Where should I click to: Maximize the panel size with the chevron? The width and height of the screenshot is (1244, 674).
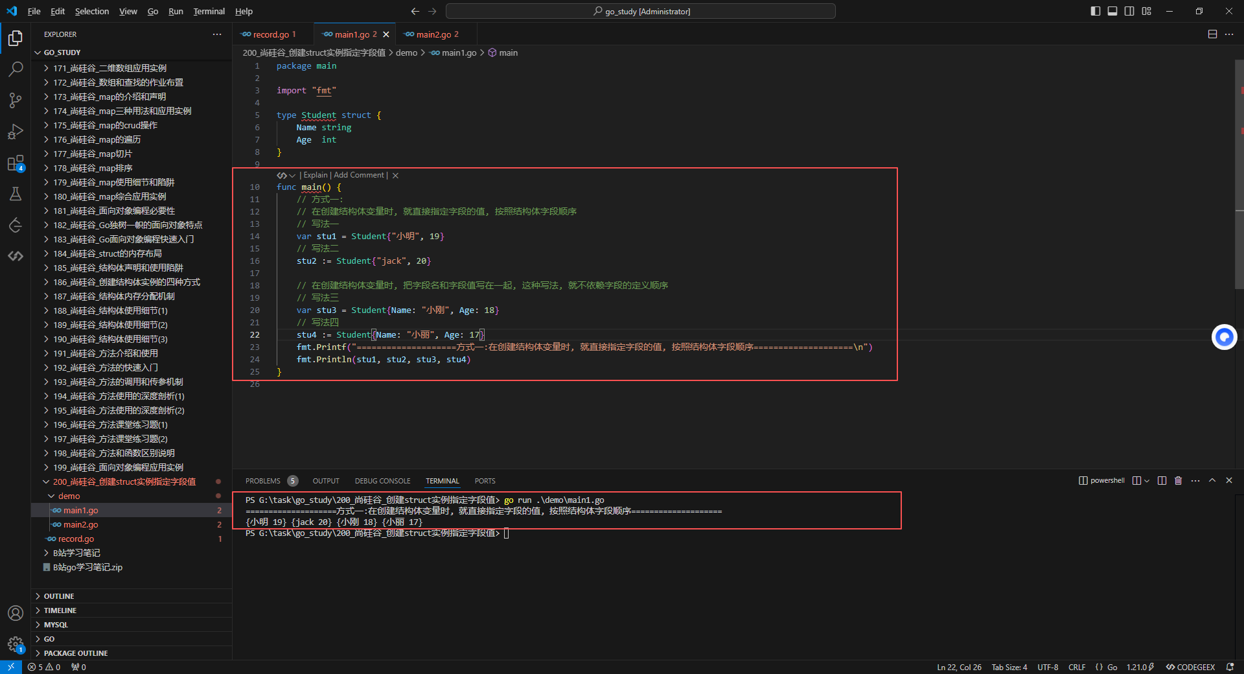coord(1212,480)
